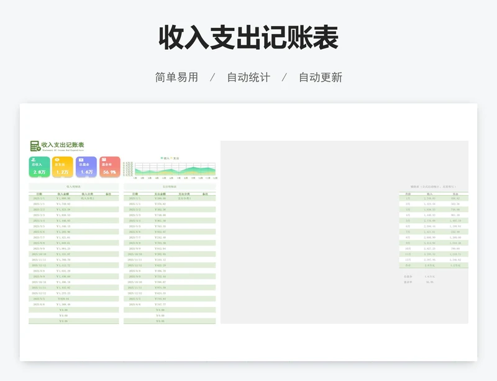The image size is (497, 381).
Task: Click the 收入金额 column header
Action: (x=63, y=194)
